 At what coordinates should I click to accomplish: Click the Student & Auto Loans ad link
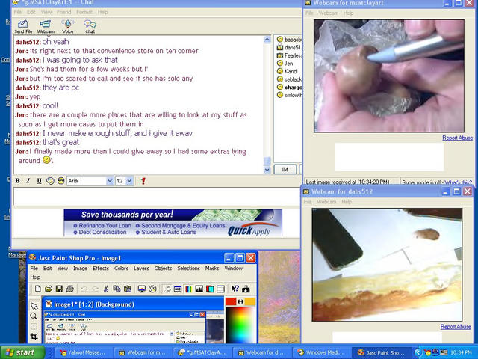(169, 232)
